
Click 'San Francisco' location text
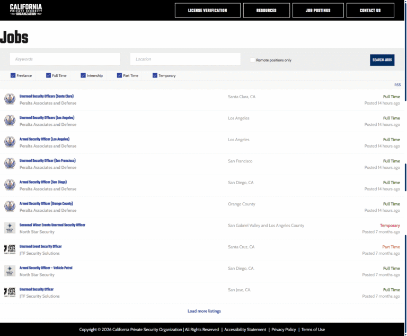pos(240,161)
